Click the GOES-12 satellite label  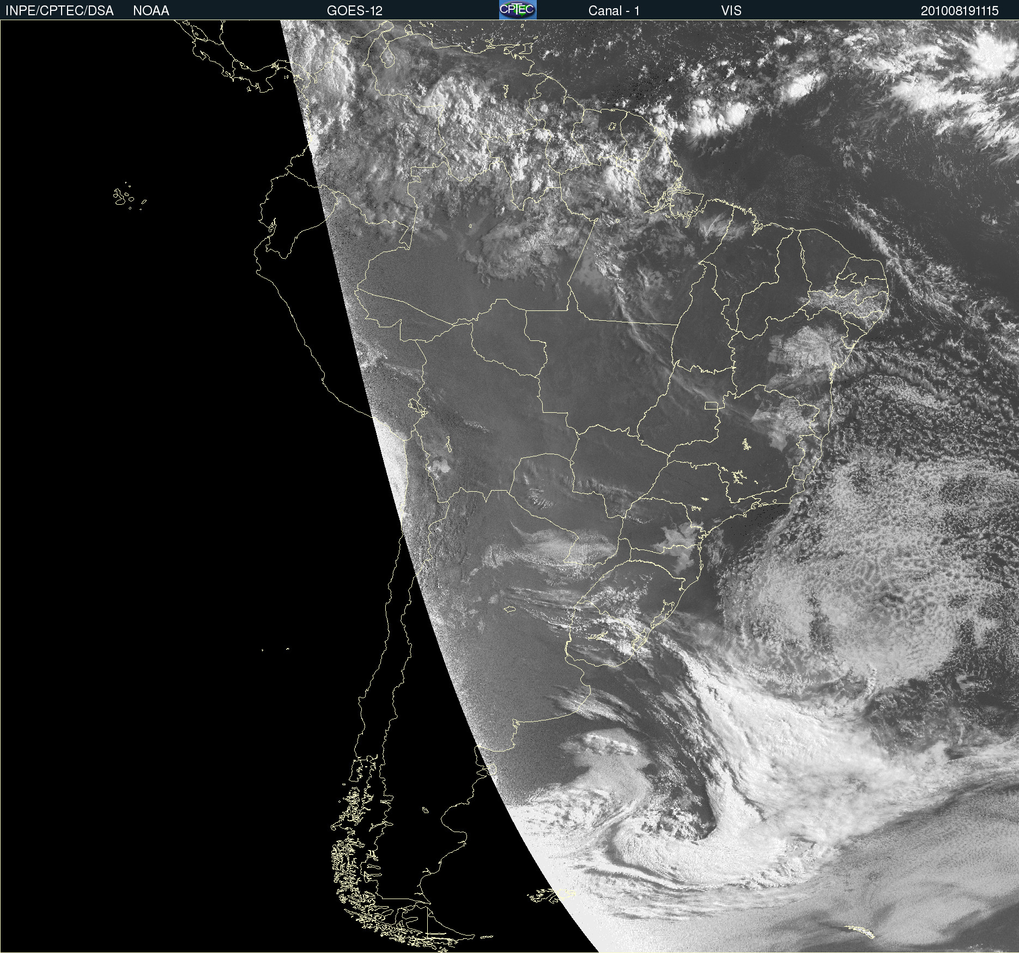tap(355, 11)
